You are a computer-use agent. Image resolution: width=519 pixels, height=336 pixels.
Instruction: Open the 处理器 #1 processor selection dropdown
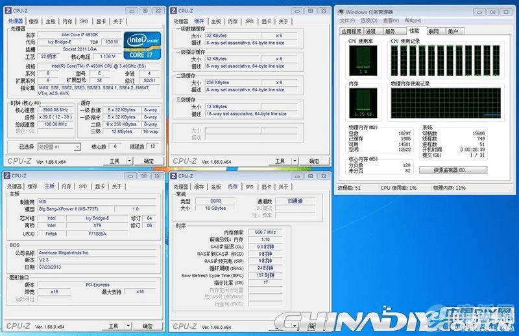click(59, 147)
